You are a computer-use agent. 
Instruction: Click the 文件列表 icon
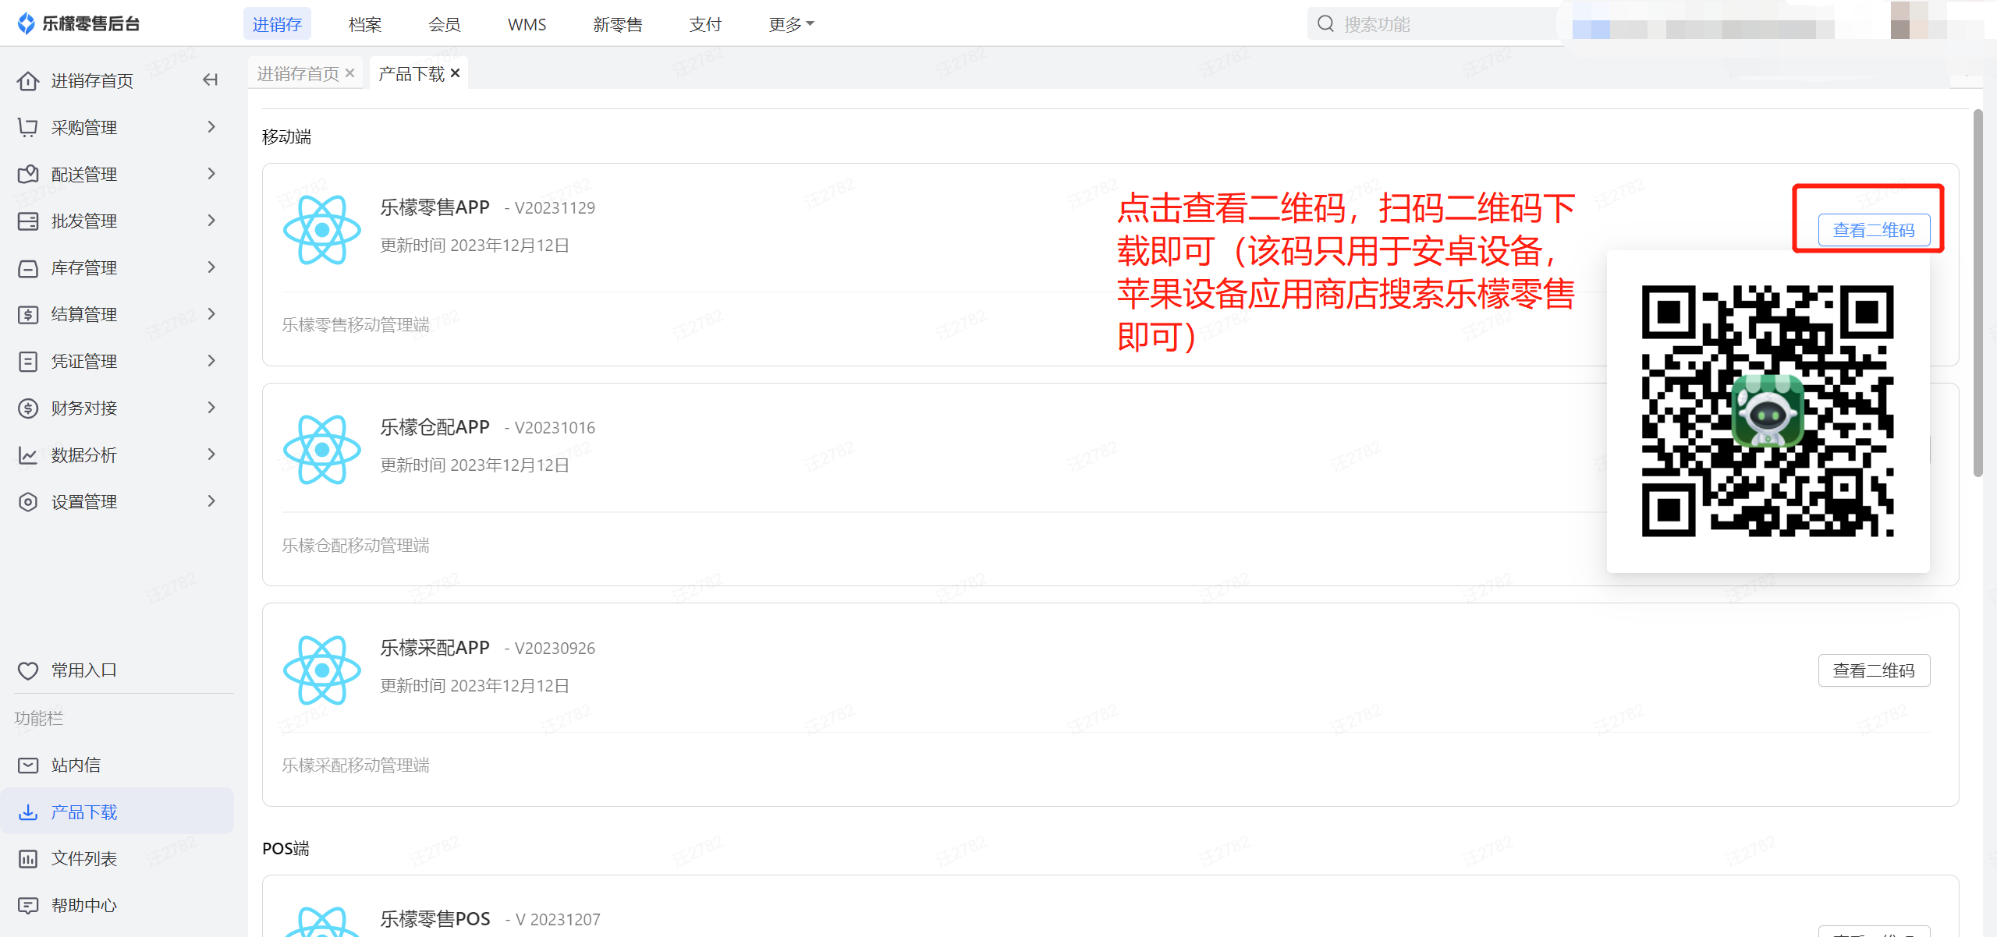tap(28, 859)
